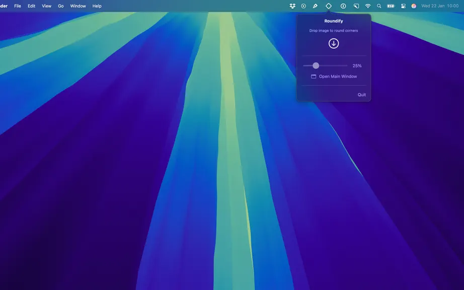
Task: Open the Edit menu
Action: (31, 6)
